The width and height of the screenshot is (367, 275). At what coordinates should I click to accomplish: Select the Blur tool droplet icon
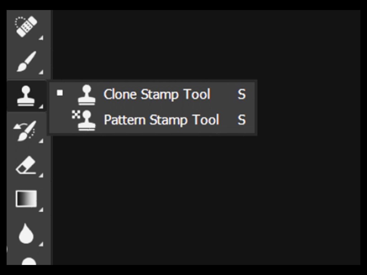point(26,233)
